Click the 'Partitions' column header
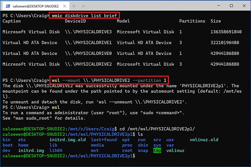 tap(192, 21)
